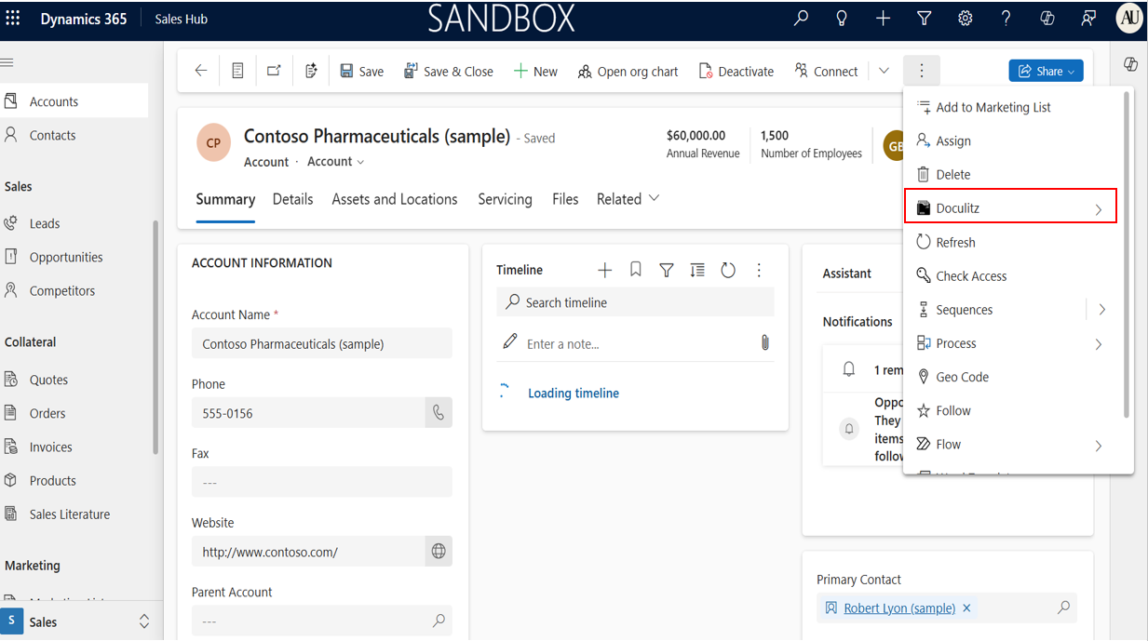Open the Share button dropdown
The image size is (1148, 641).
click(x=1046, y=71)
